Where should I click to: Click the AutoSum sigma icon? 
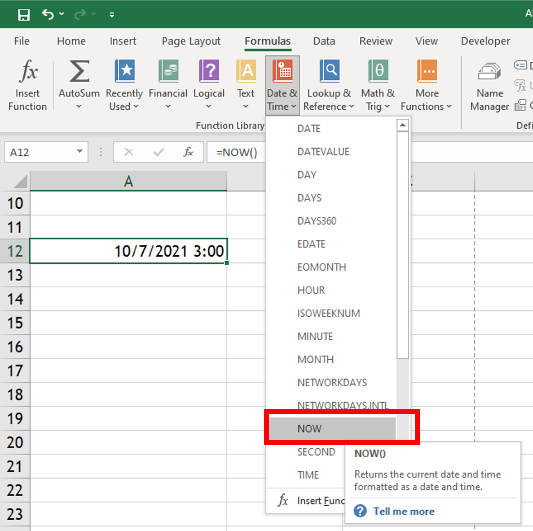79,72
